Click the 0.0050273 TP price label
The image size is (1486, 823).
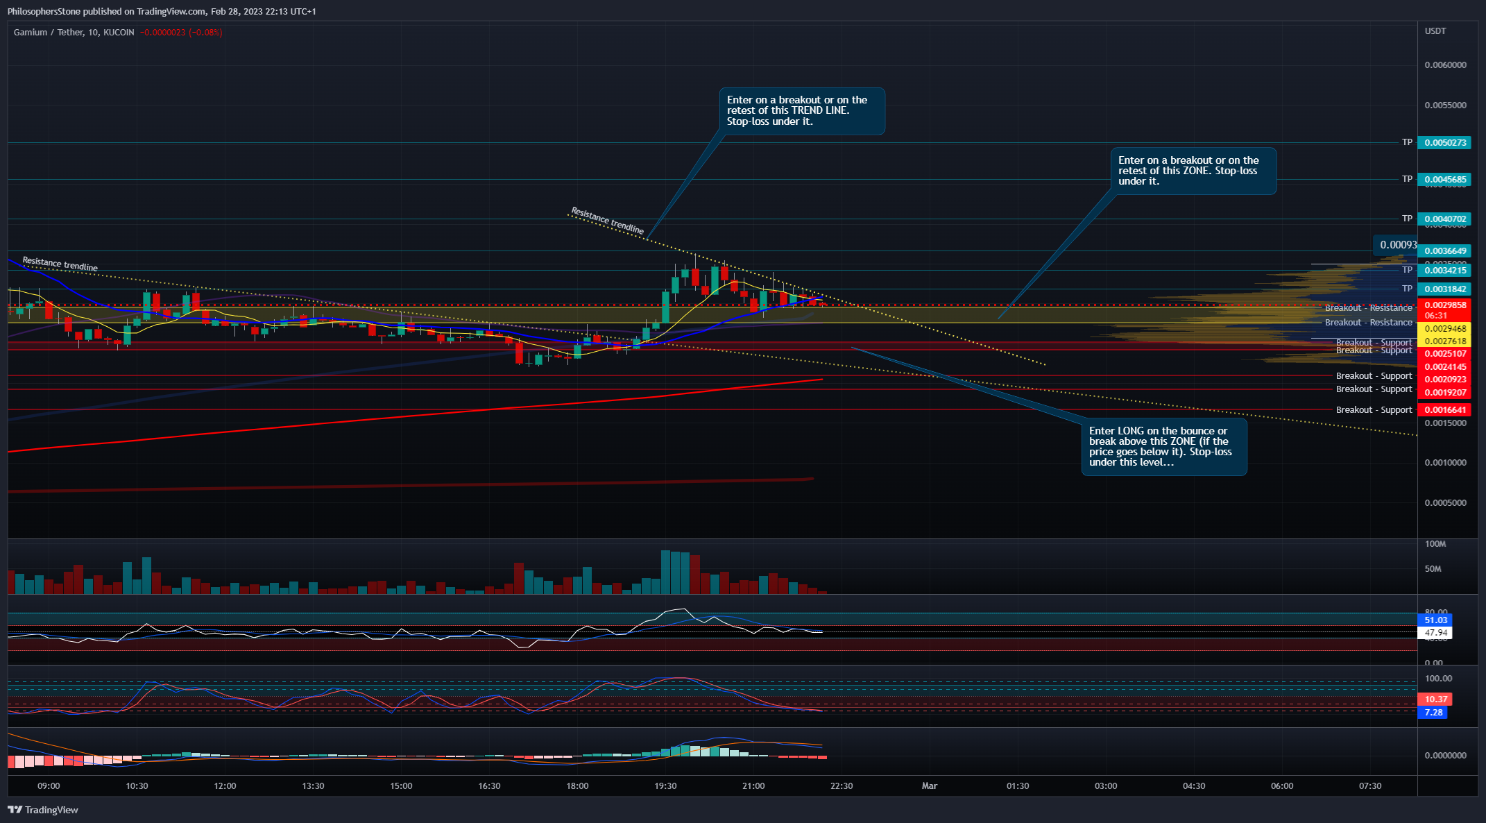click(x=1444, y=142)
